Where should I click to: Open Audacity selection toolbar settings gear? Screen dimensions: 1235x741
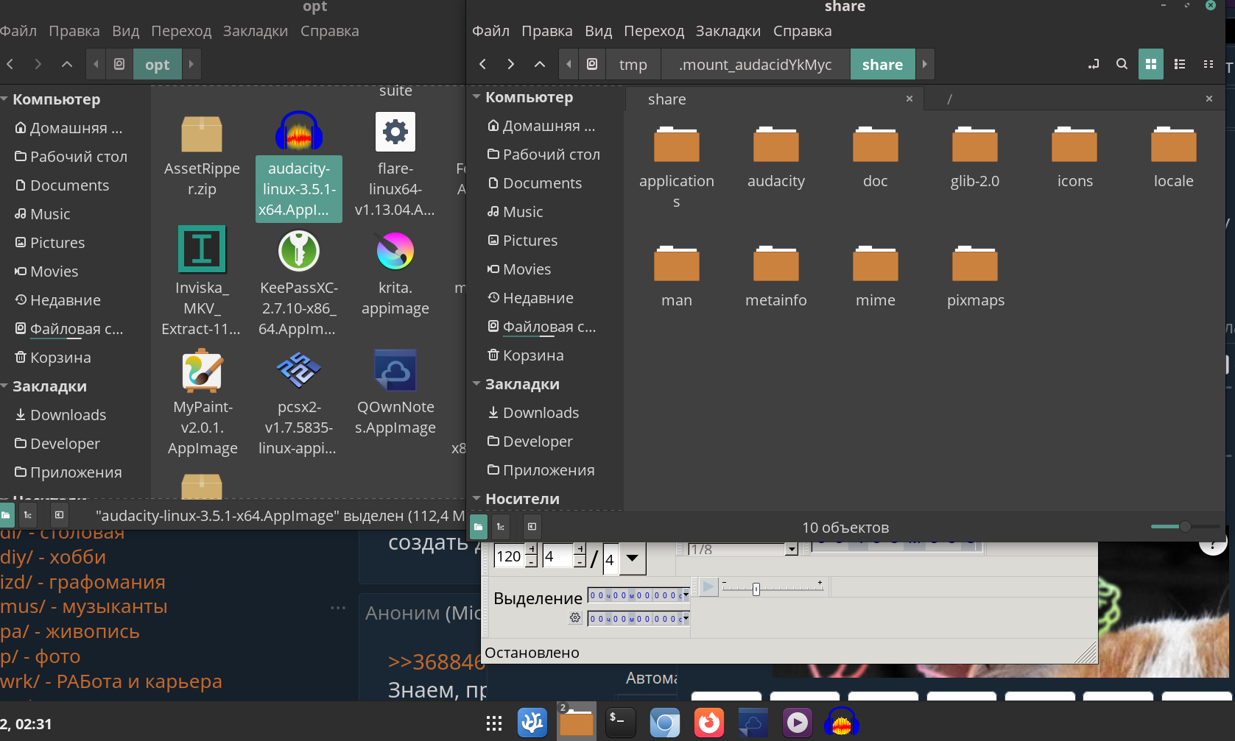click(x=575, y=618)
